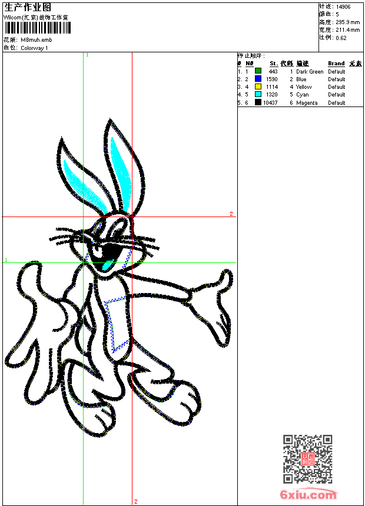Click the Yellow description text
This screenshot has height=506, width=365.
(x=304, y=87)
